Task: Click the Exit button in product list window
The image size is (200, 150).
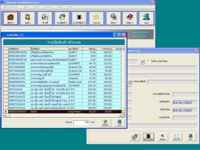Action: click(120, 122)
